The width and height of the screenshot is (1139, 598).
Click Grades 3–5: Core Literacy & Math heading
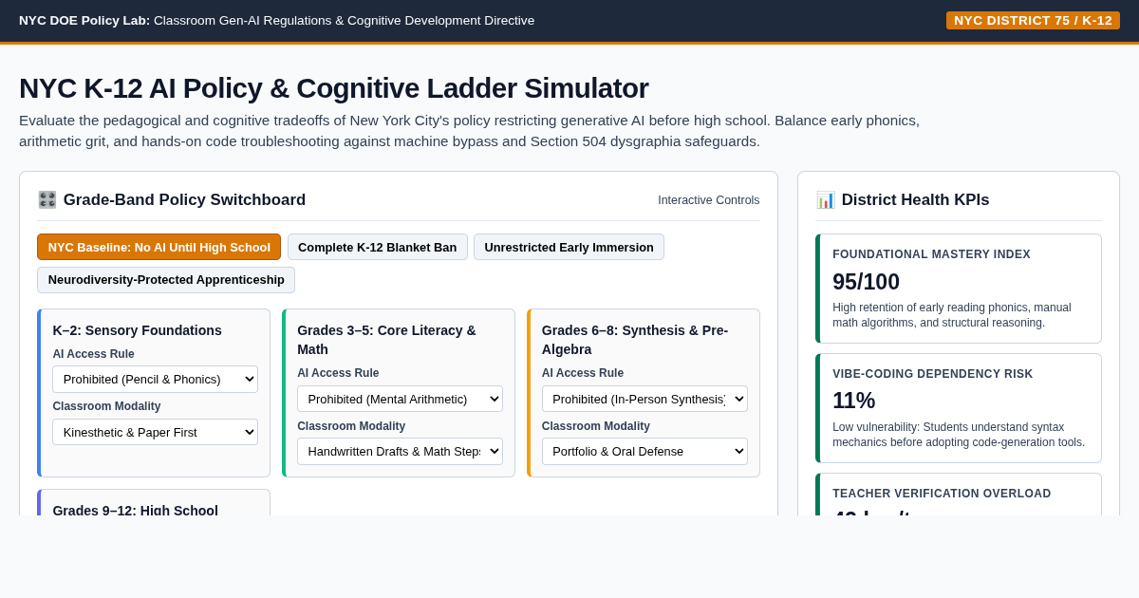pyautogui.click(x=386, y=340)
